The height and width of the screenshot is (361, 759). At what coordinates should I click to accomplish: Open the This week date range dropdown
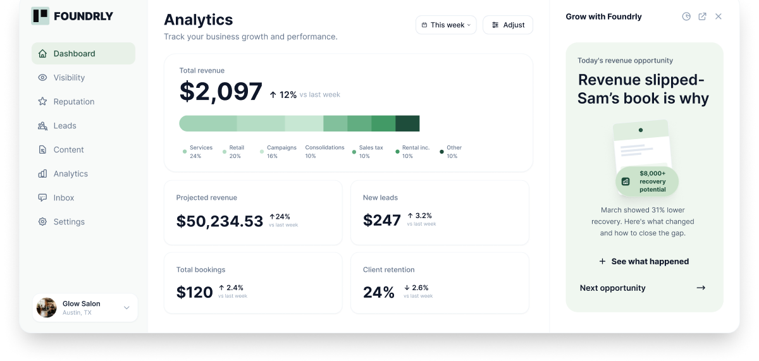click(x=446, y=25)
